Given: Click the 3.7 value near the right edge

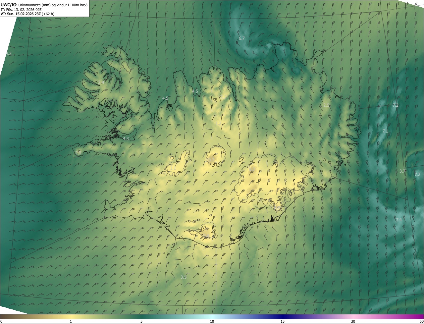Looking at the screenshot, I should point(402,171).
